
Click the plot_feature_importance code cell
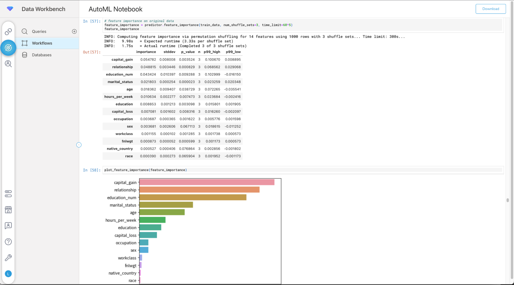pos(302,170)
